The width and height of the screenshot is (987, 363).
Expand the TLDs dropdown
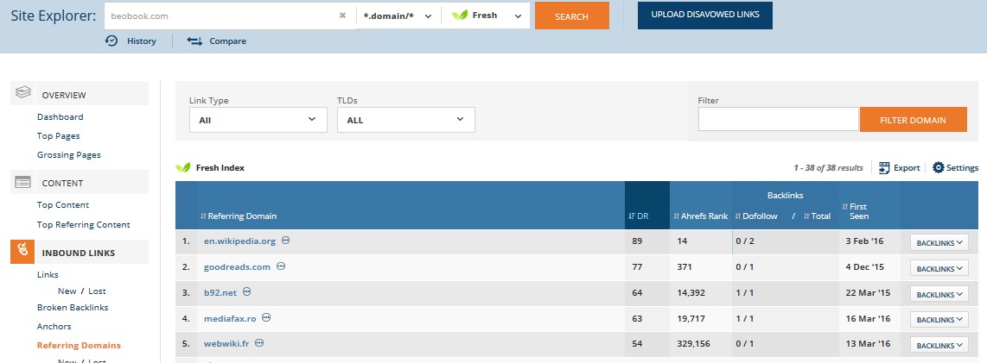405,120
